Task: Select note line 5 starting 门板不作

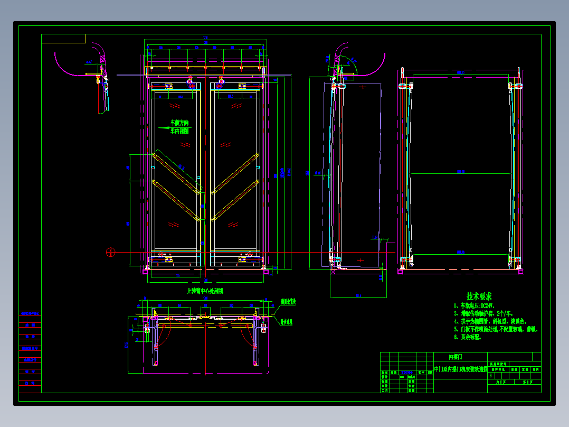Action: [x=496, y=329]
